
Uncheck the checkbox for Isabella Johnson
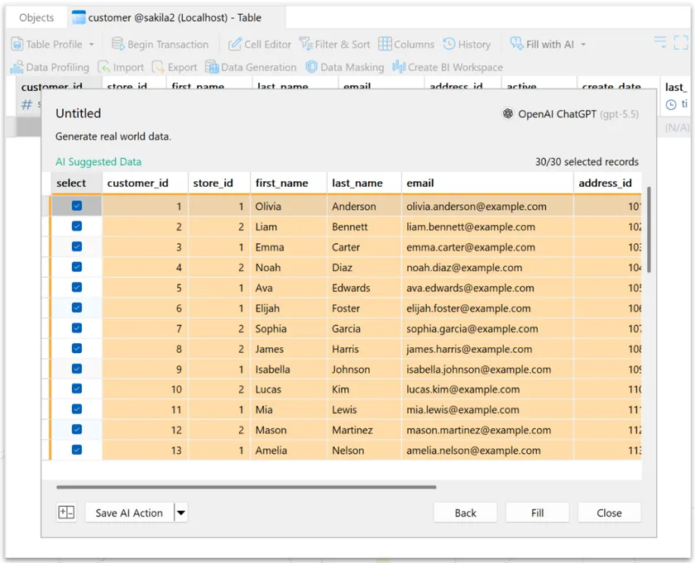point(77,369)
